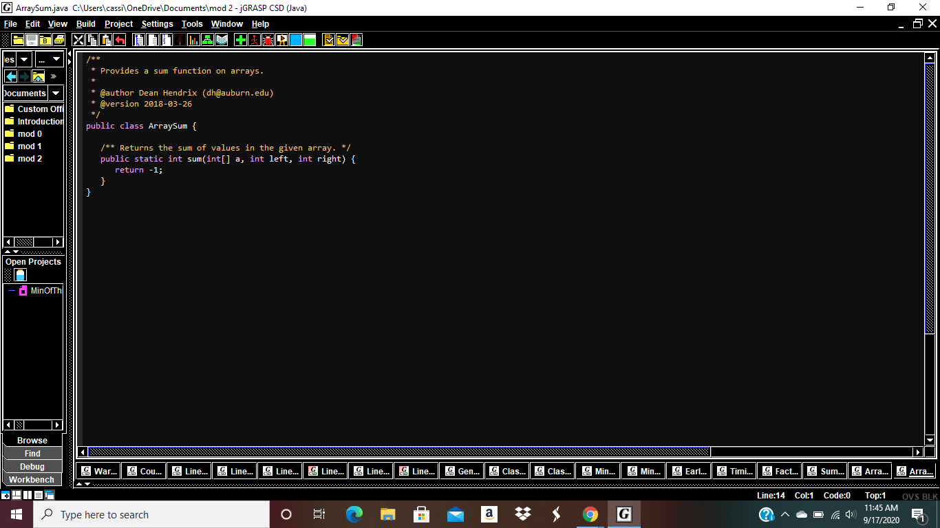Open the complexity profile bar chart icon
The width and height of the screenshot is (940, 528).
[193, 39]
